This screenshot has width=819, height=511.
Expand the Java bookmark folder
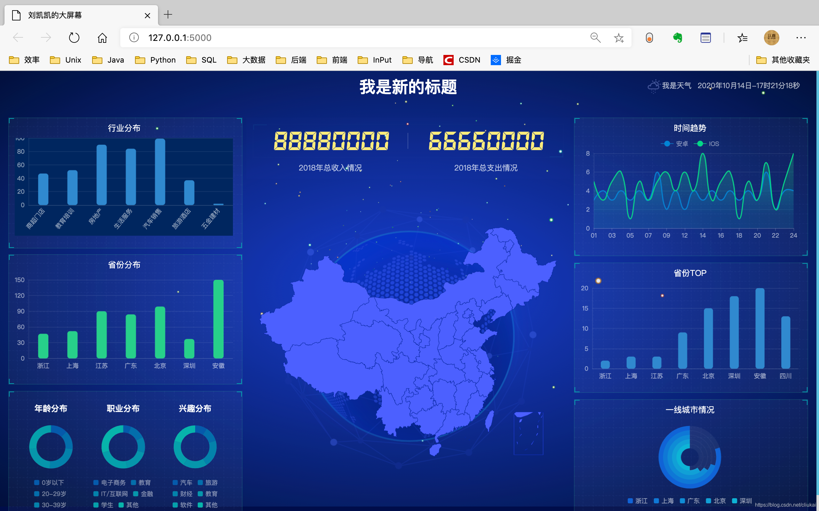(x=108, y=60)
